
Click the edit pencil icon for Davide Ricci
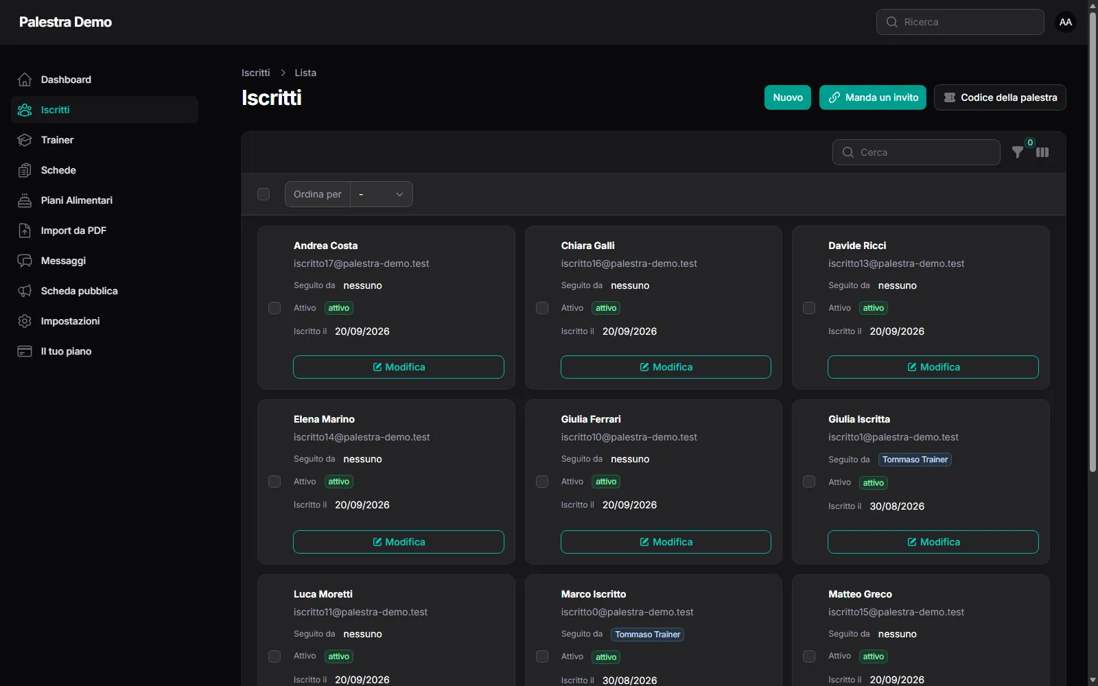912,367
